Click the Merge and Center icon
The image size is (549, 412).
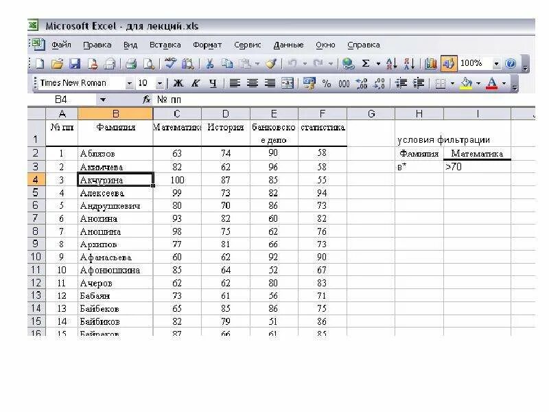click(288, 83)
